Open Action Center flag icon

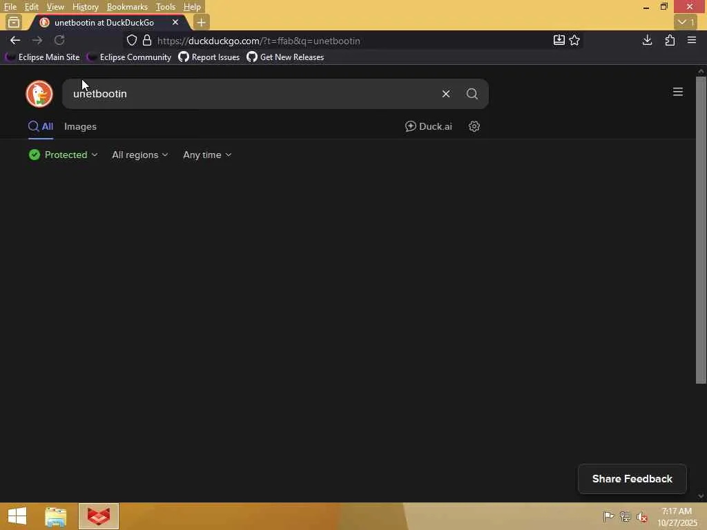pos(608,516)
